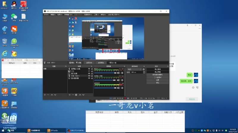238x133 pixels.
Task: Click the 属性 properties button on source toolbar
Action: [x=72, y=63]
